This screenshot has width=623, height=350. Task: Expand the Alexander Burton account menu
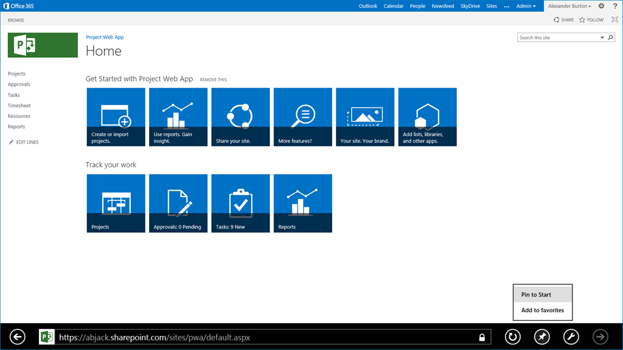(569, 6)
